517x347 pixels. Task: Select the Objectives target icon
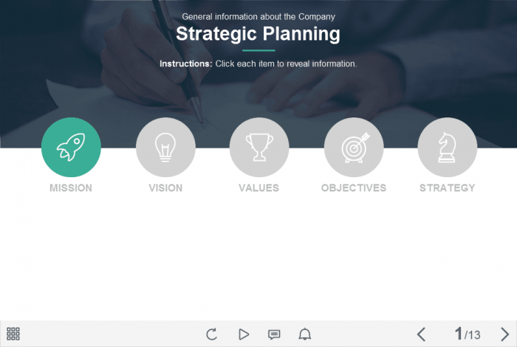coord(354,148)
